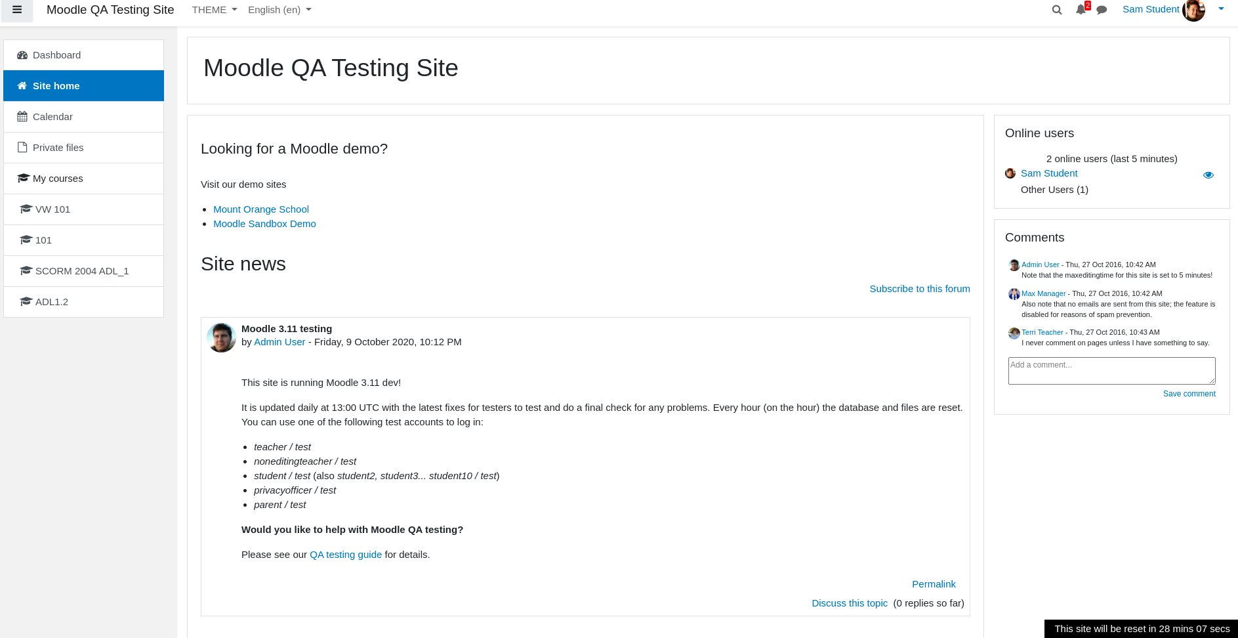
Task: Select Site home in the sidebar
Action: pyautogui.click(x=83, y=86)
